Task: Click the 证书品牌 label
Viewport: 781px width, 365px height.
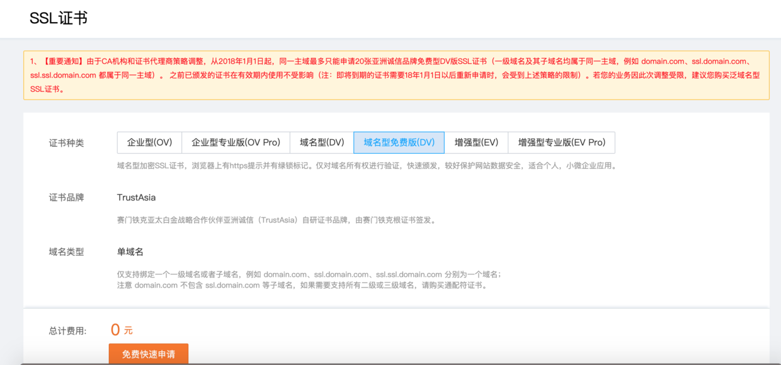Action: (x=66, y=197)
